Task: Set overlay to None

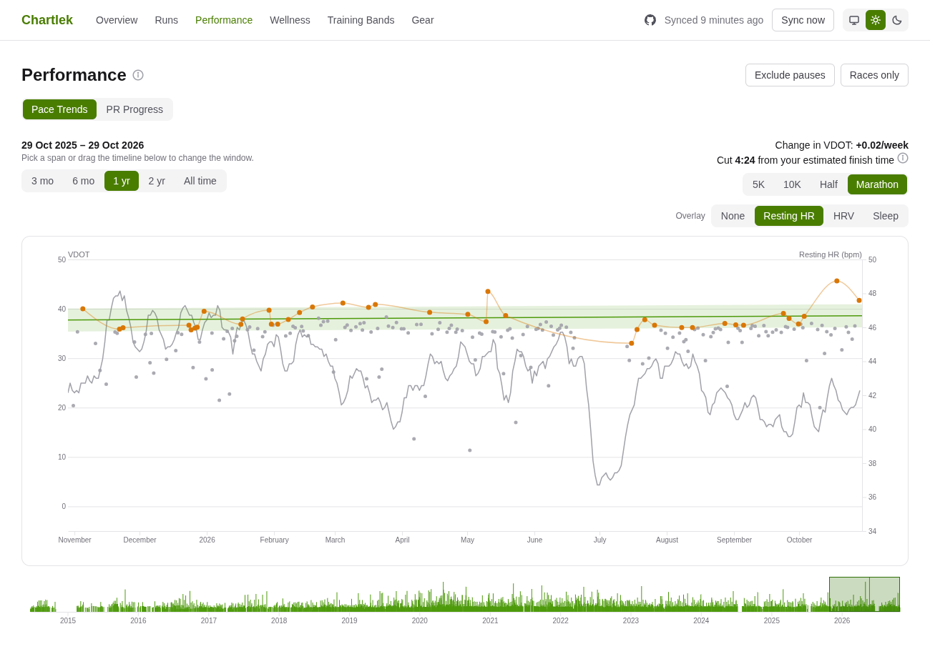Action: [733, 216]
